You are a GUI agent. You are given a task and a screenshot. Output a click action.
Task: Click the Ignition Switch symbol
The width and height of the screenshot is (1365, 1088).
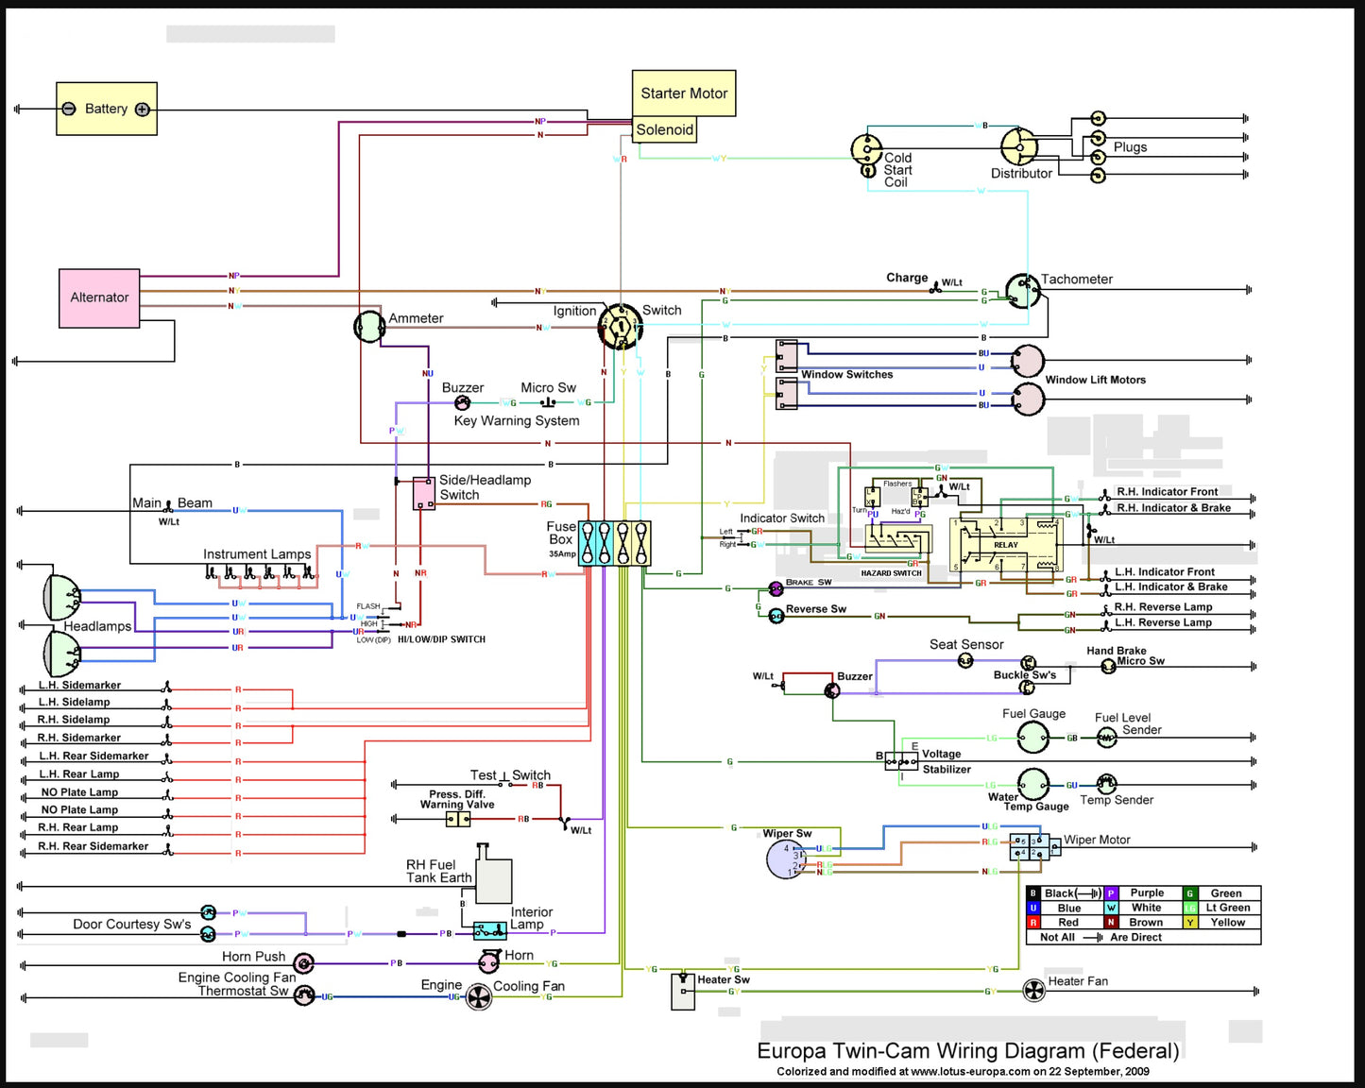(x=620, y=327)
